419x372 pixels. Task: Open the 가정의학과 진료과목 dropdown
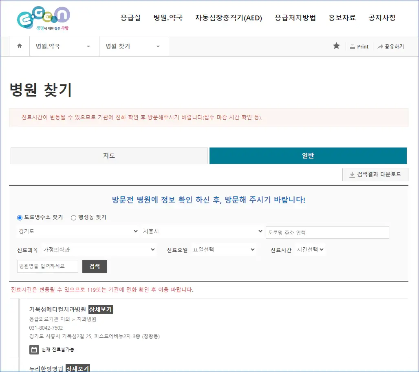98,249
